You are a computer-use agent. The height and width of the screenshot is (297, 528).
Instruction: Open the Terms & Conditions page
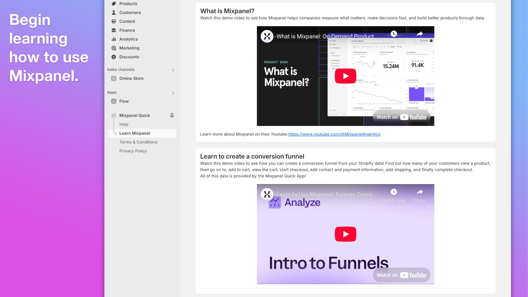point(138,142)
